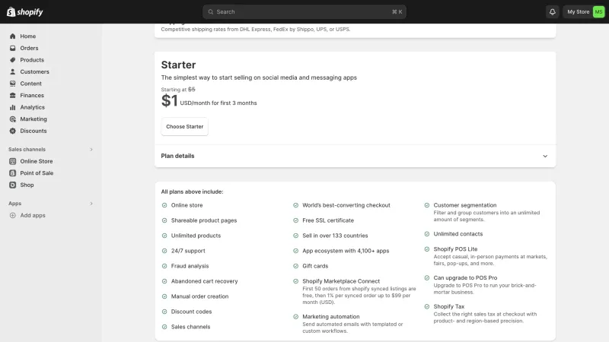Click 'World's best-converting checkout' text
The width and height of the screenshot is (609, 342).
tap(346, 205)
